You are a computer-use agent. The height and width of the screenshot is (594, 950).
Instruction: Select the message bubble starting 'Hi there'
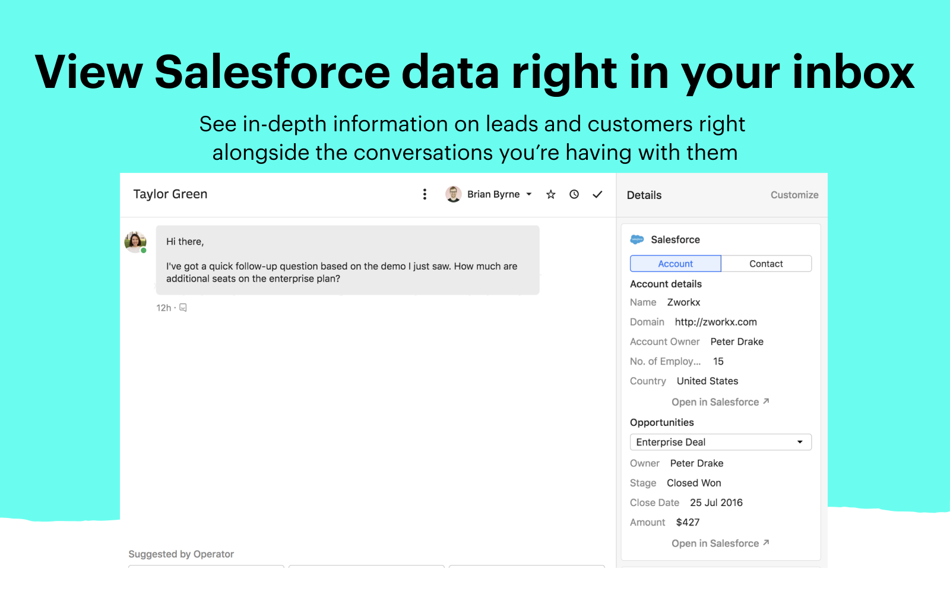click(347, 260)
